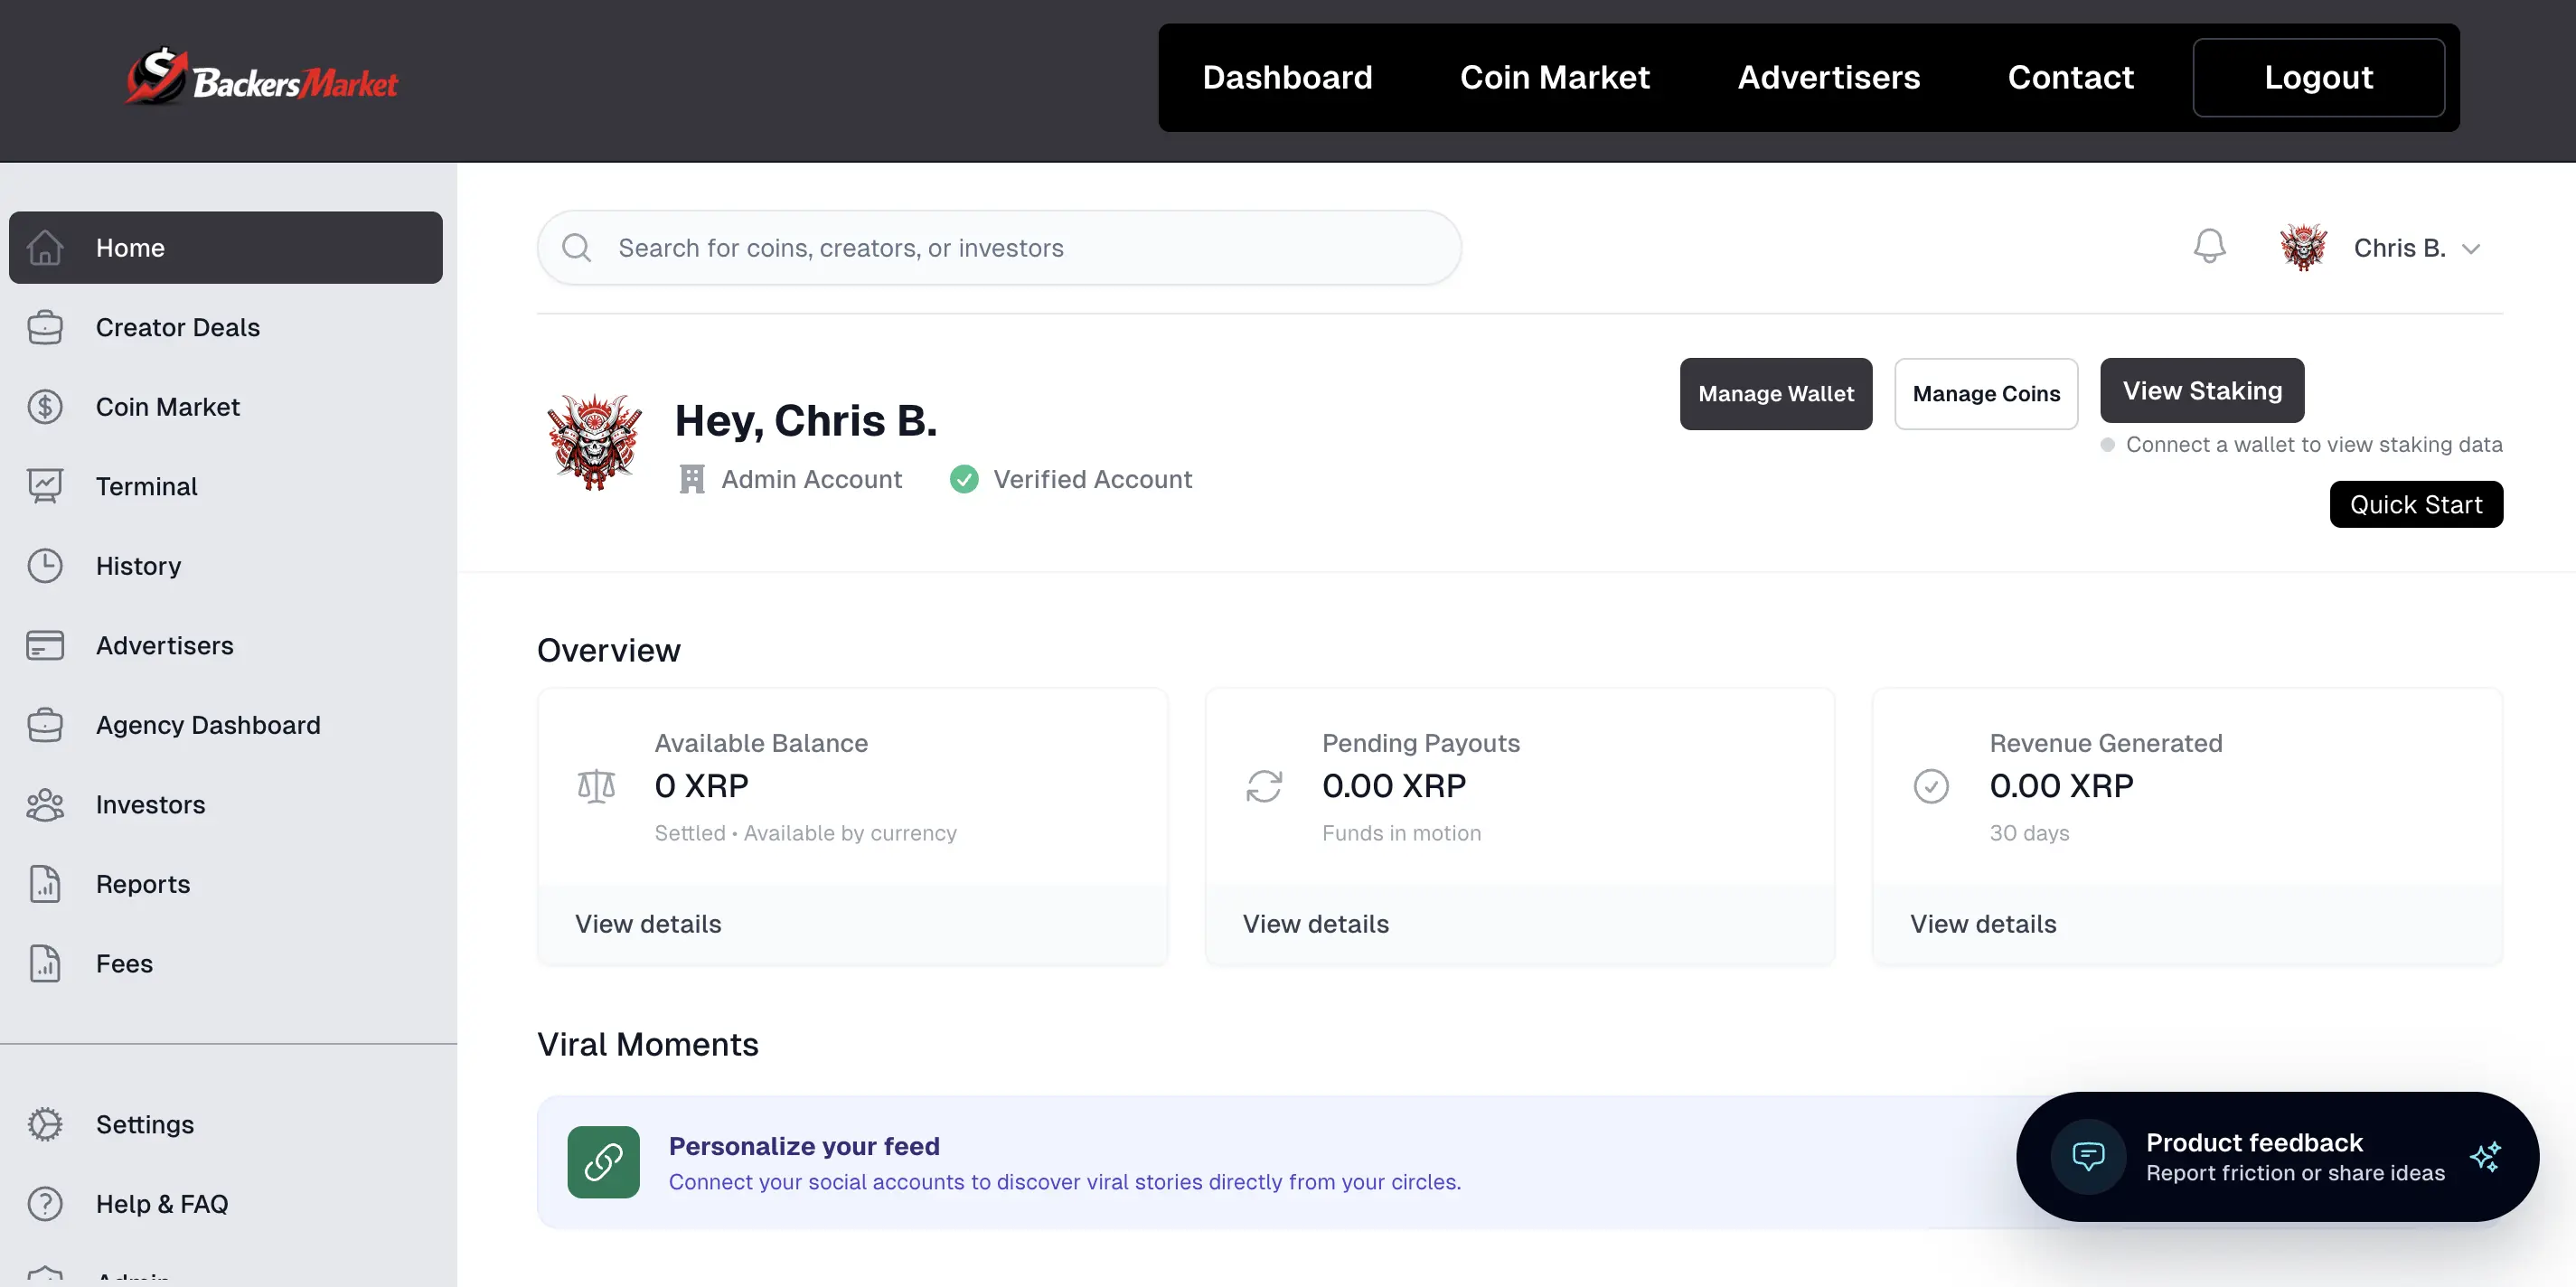This screenshot has height=1287, width=2576.
Task: Go to Advertisers in top navigation
Action: point(1828,78)
